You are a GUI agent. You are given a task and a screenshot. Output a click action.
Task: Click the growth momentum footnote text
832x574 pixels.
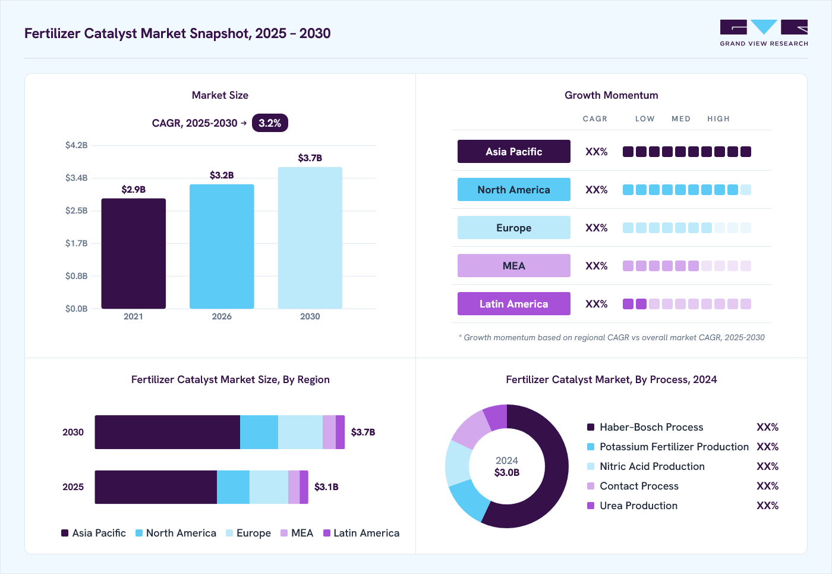(x=612, y=337)
